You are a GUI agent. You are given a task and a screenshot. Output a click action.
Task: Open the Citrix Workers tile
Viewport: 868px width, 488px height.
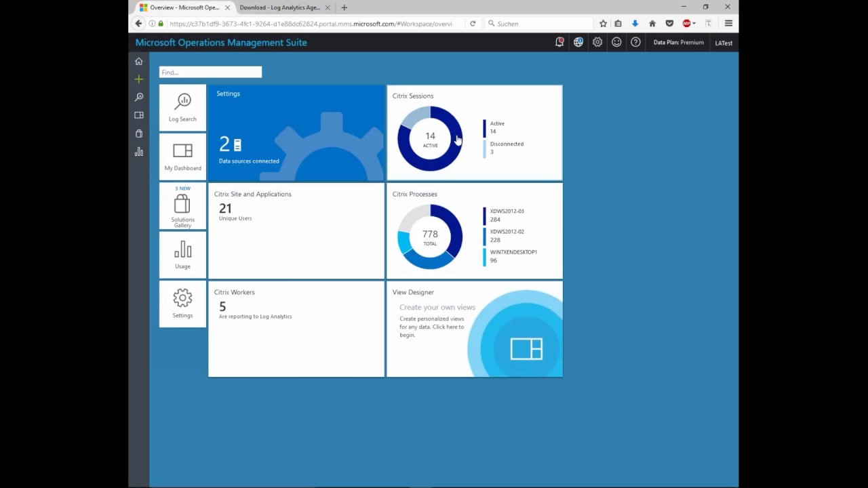(296, 329)
